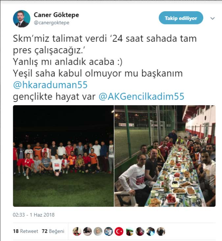222x241 pixels.
Task: Click the last liker avatar in the row
Action: [x=161, y=231]
